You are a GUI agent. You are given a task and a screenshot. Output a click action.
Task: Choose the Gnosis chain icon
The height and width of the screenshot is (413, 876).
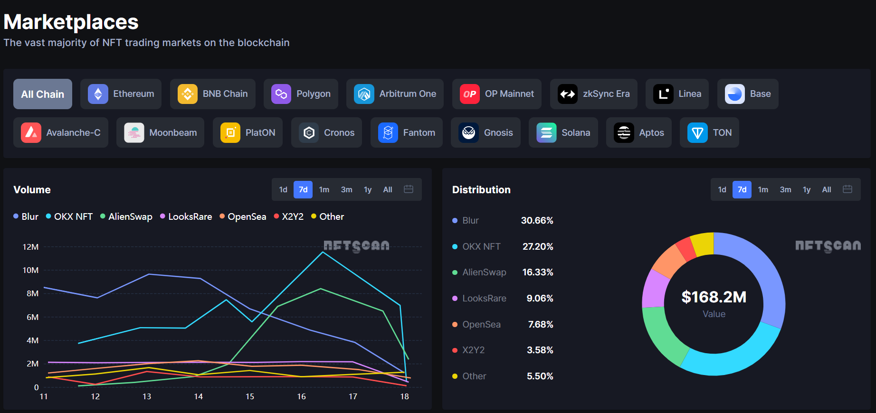point(469,132)
